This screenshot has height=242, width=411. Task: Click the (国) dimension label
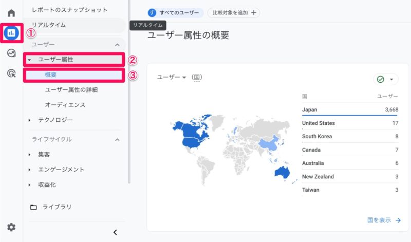click(x=197, y=78)
